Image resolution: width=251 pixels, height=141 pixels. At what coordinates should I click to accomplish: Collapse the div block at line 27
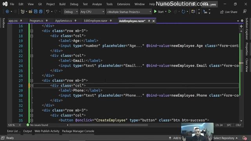coord(32,81)
